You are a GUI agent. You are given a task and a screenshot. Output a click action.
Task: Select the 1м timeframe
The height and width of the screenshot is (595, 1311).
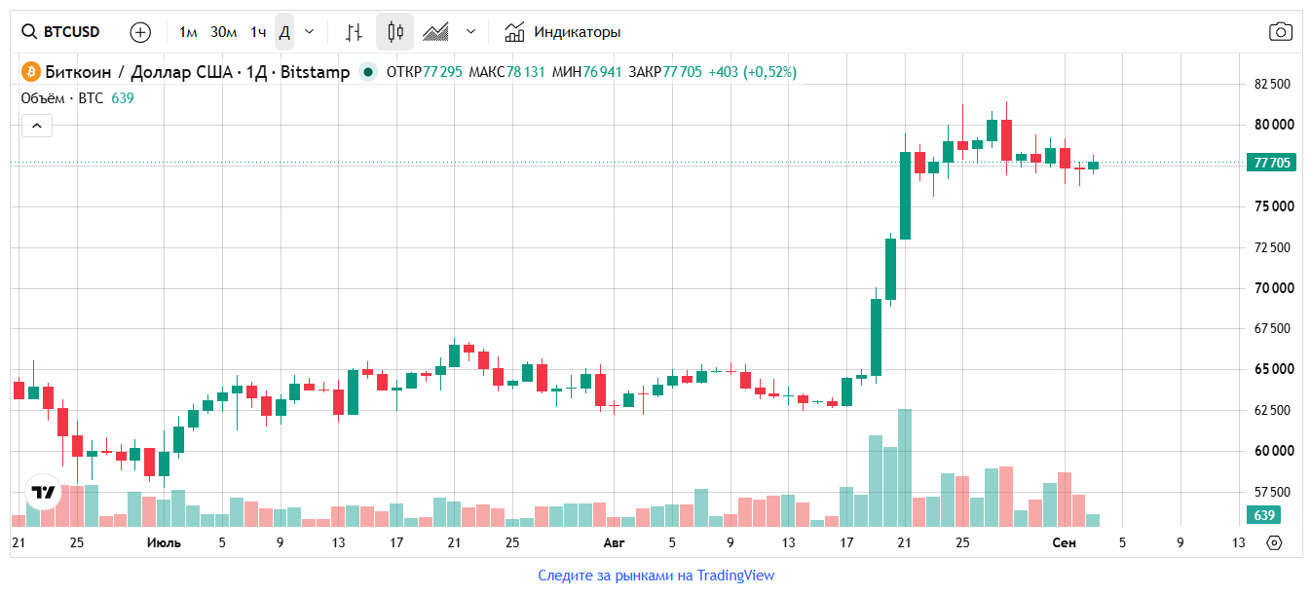coord(188,32)
